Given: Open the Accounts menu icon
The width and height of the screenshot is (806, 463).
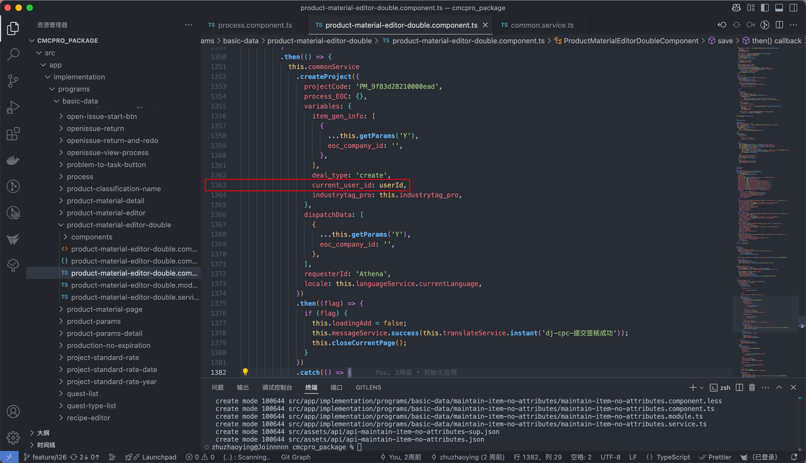Looking at the screenshot, I should pyautogui.click(x=13, y=412).
